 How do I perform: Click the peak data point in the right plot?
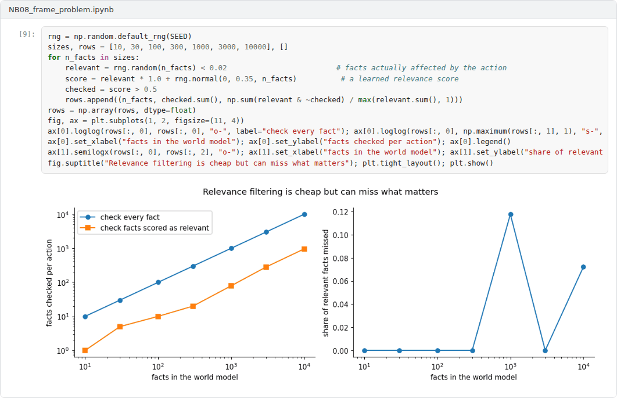[x=511, y=214]
